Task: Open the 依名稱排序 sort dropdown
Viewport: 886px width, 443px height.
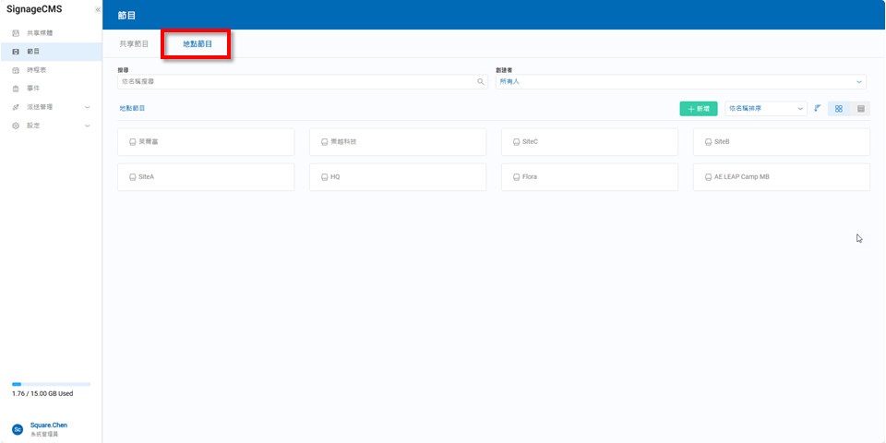Action: click(x=765, y=109)
